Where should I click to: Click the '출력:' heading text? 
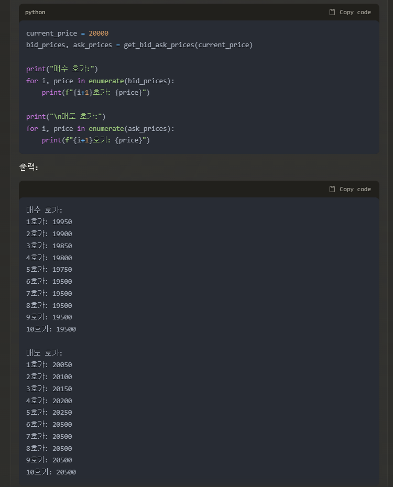[29, 167]
